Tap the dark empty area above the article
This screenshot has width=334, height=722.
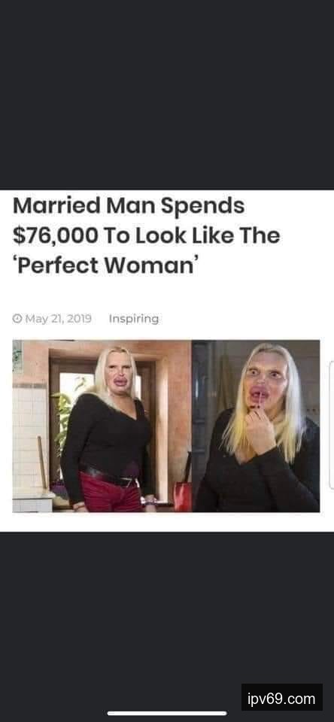click(x=167, y=95)
